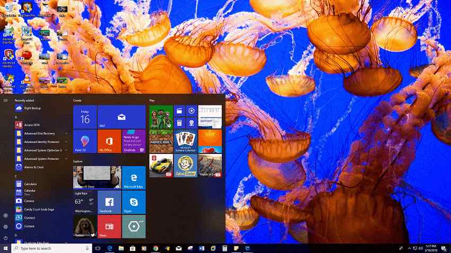Click the Type here to search box
The height and width of the screenshot is (253, 451).
[52, 248]
